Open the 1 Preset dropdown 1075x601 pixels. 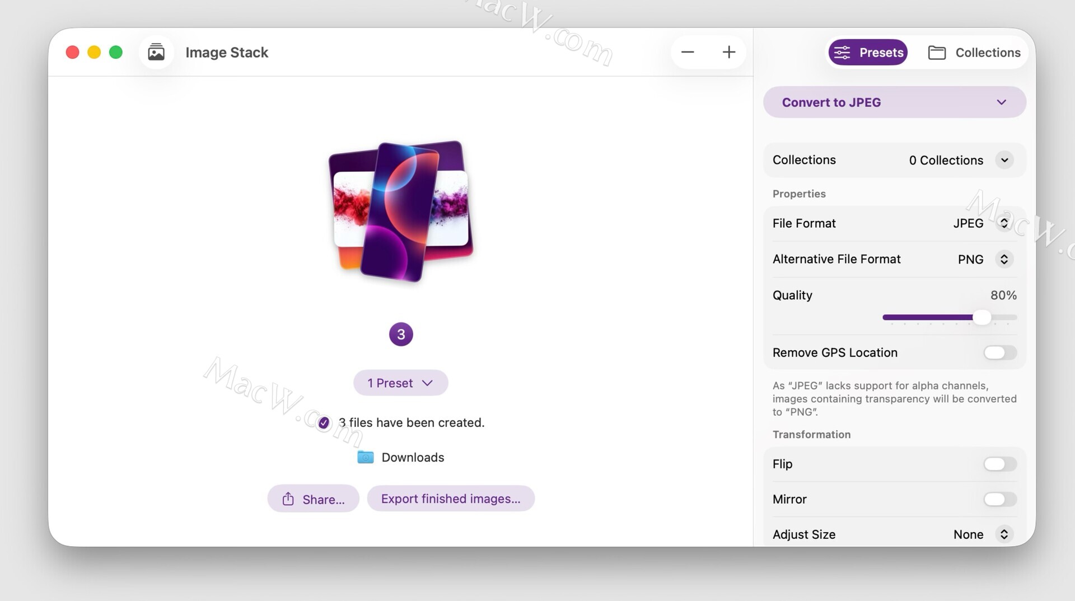click(x=400, y=383)
